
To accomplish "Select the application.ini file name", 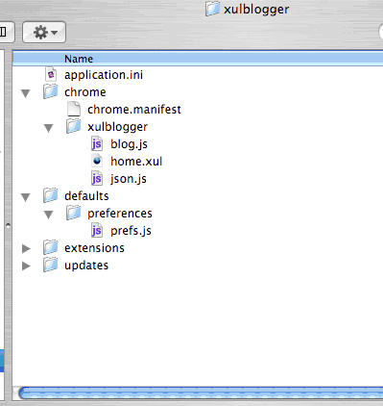I will click(104, 75).
